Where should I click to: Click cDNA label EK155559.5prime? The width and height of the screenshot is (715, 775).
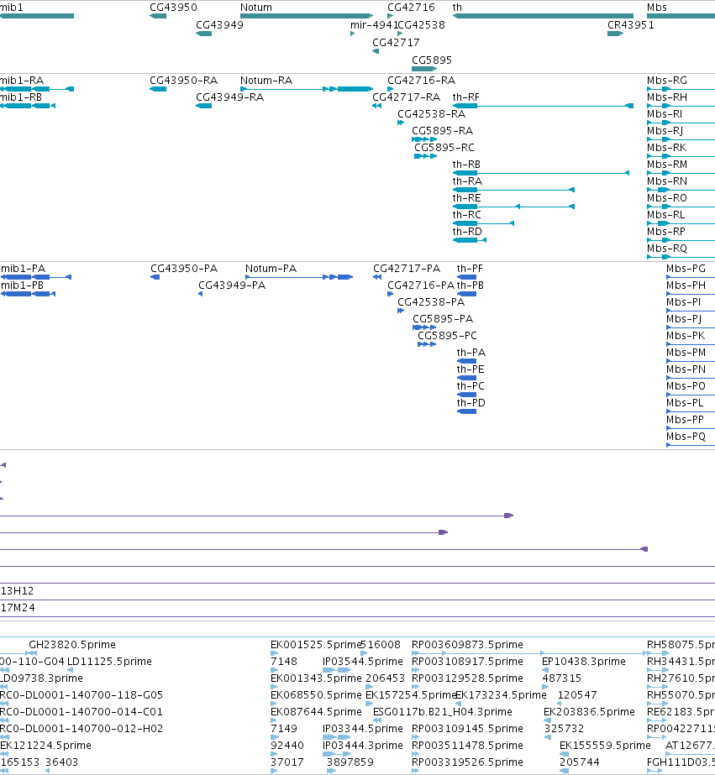pyautogui.click(x=605, y=746)
